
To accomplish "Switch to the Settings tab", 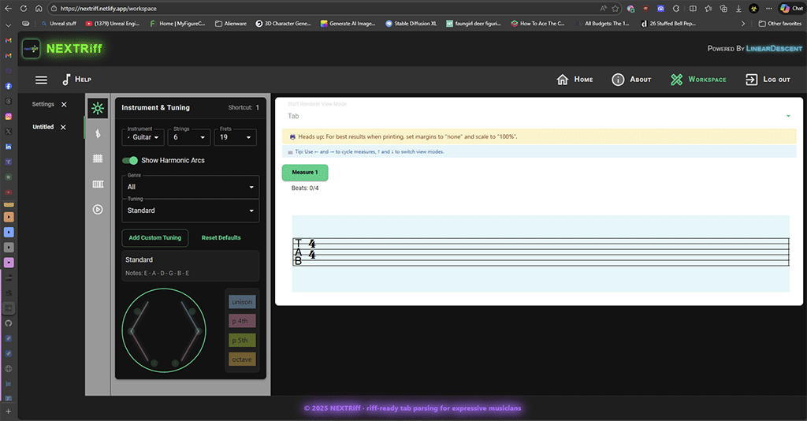I will tap(43, 104).
